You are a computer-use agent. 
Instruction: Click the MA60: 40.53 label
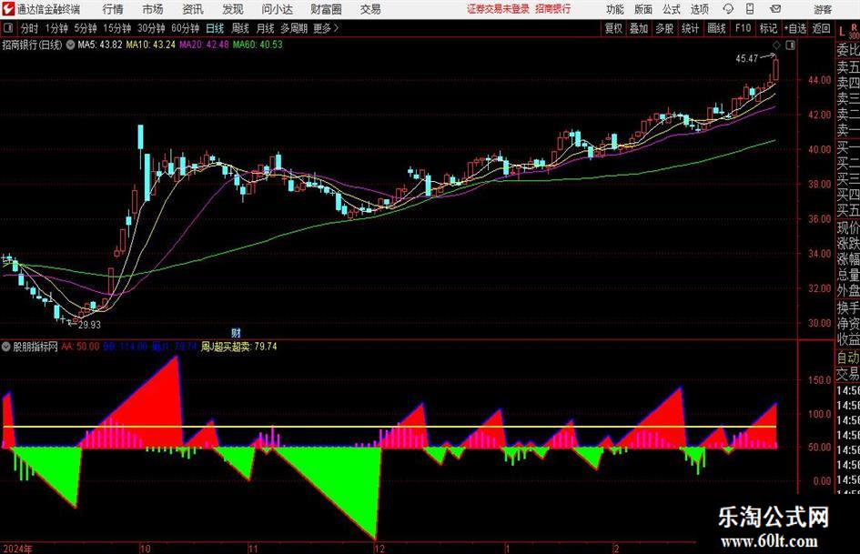tap(258, 45)
